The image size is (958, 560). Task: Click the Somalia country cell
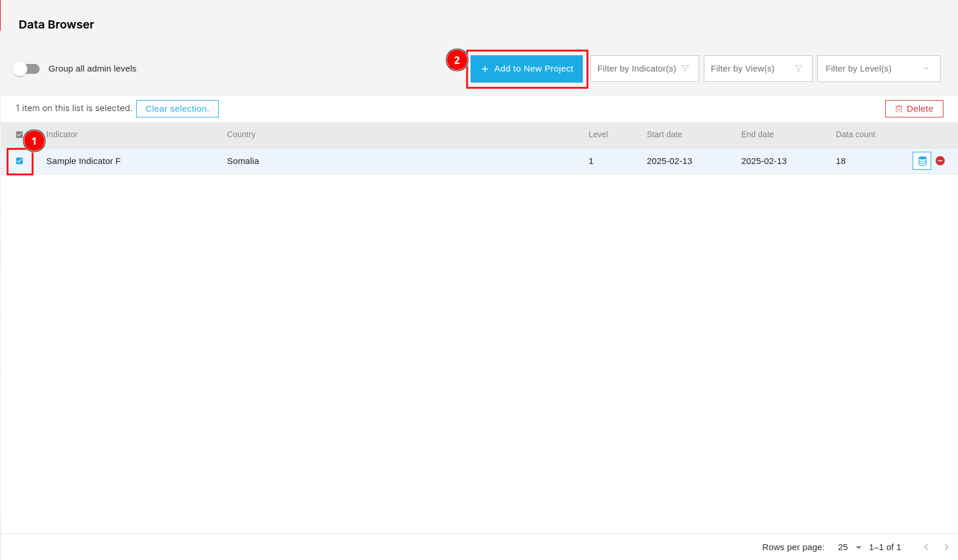click(x=243, y=161)
